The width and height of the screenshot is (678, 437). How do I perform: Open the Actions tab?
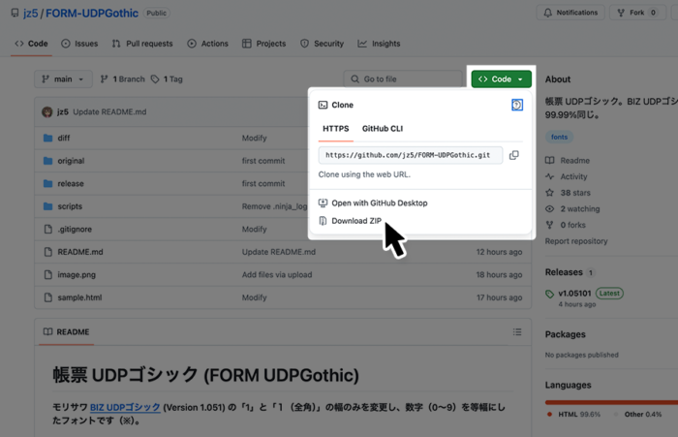point(207,44)
